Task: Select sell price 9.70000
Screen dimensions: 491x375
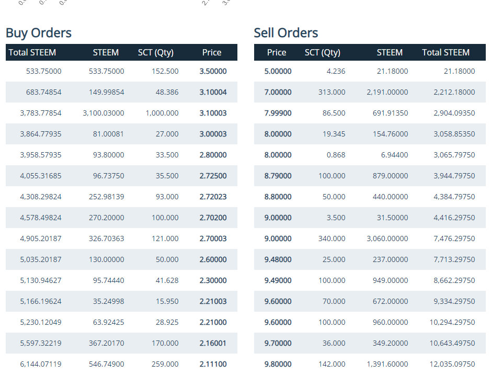Action: (278, 344)
